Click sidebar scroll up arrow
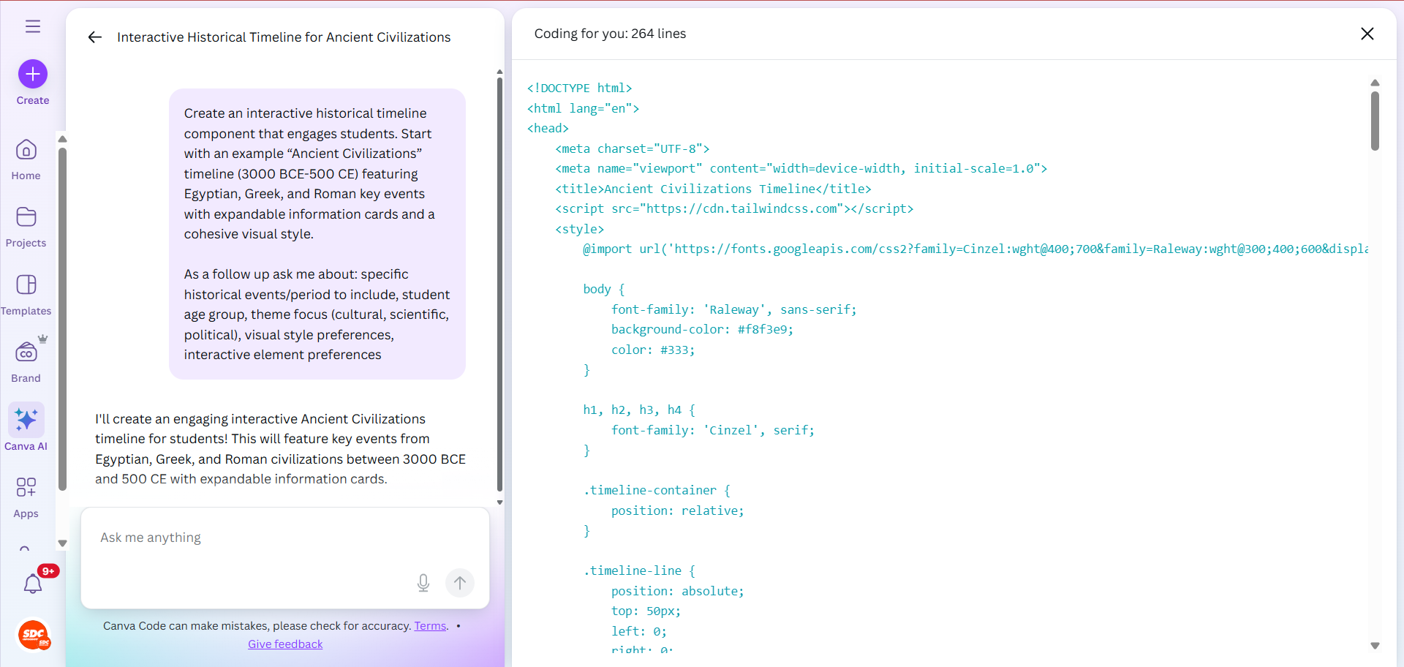The image size is (1404, 667). point(62,139)
